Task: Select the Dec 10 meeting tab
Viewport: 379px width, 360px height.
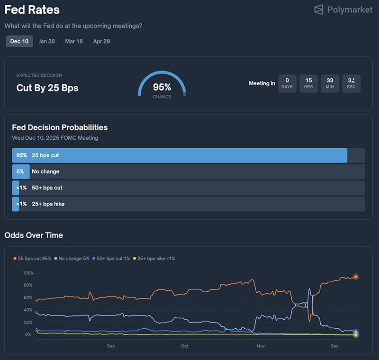Action: point(19,41)
